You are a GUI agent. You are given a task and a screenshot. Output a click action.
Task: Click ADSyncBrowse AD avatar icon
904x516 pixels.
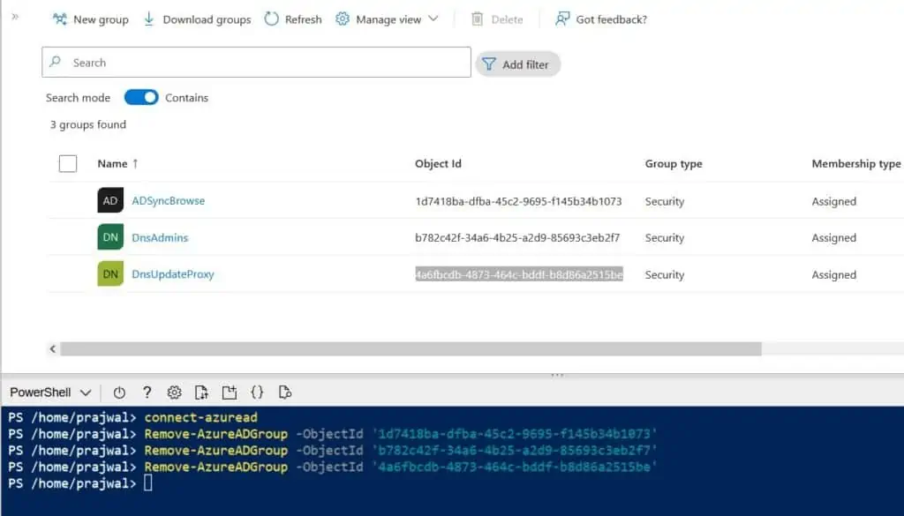[110, 200]
